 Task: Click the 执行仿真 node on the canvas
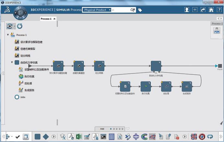pos(146,86)
